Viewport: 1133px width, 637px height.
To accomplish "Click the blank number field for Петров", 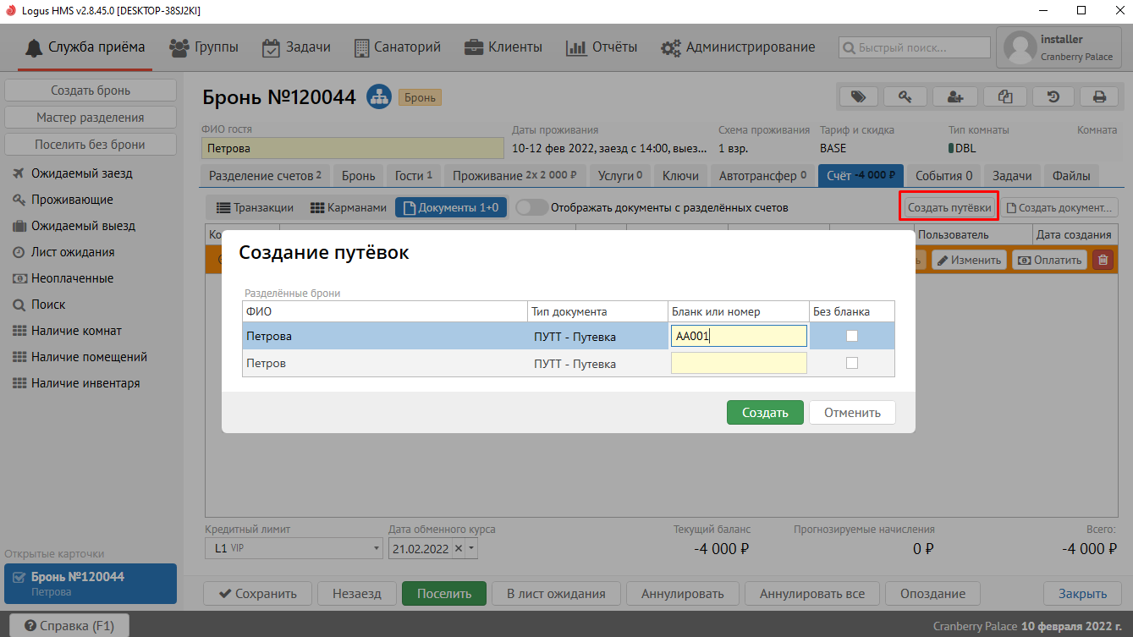I will (738, 363).
